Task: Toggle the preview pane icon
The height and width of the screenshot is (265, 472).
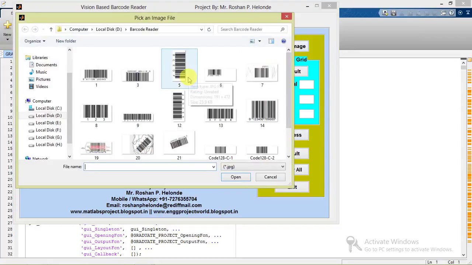Action: click(271, 41)
